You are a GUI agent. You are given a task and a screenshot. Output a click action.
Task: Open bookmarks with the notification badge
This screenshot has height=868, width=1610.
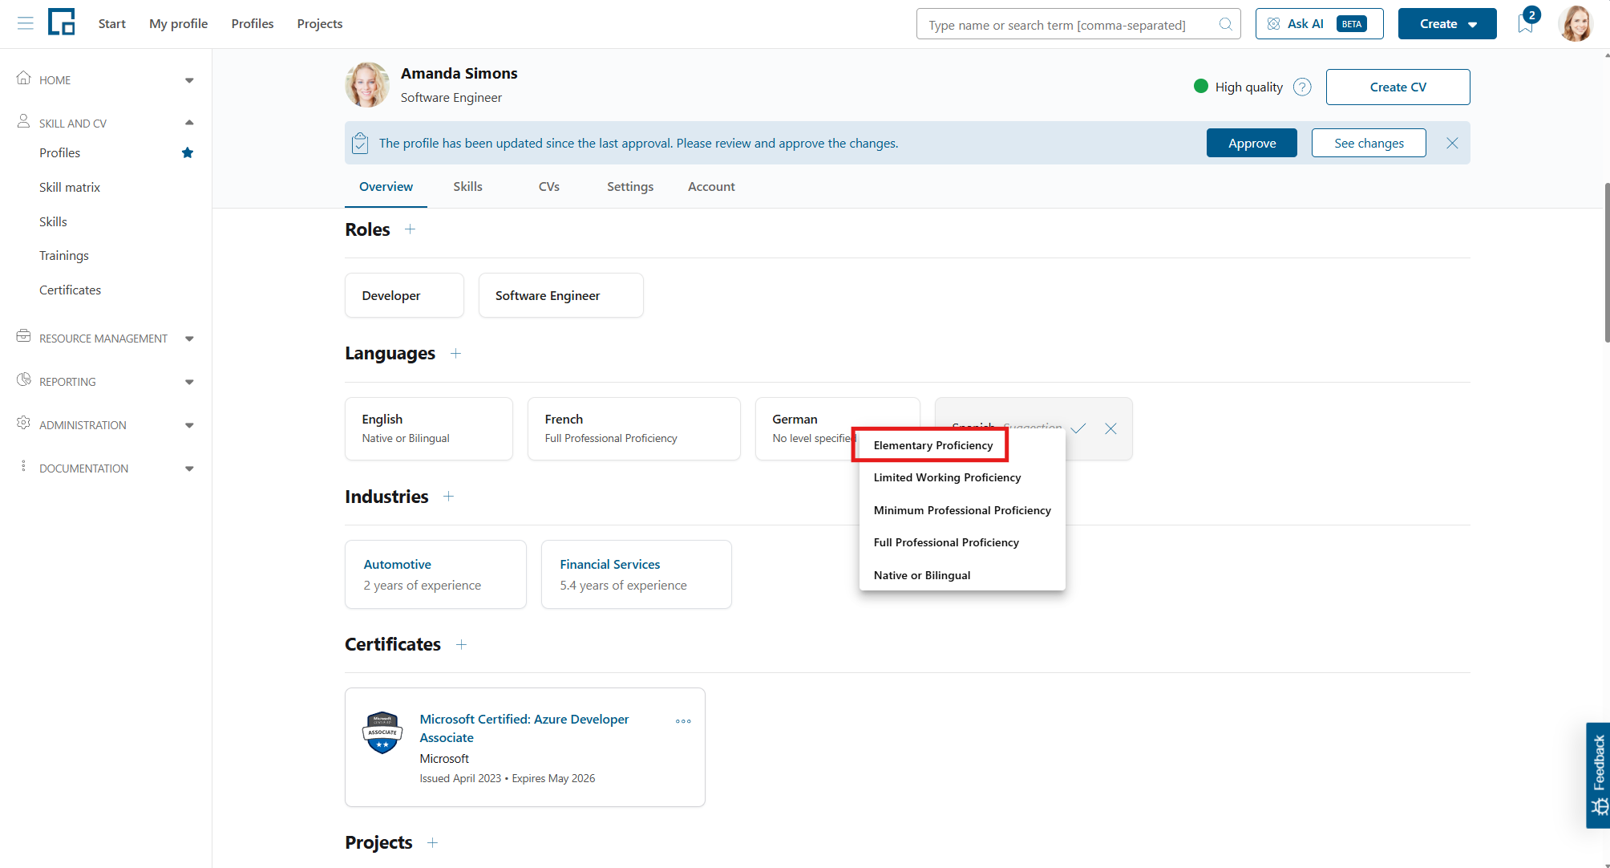pos(1526,23)
